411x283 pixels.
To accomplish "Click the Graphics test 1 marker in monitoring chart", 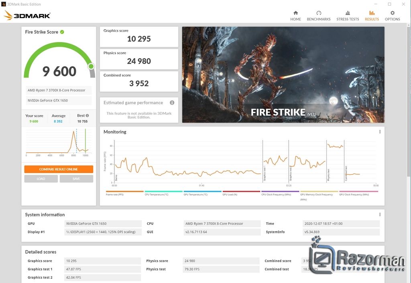I will 265,173.
